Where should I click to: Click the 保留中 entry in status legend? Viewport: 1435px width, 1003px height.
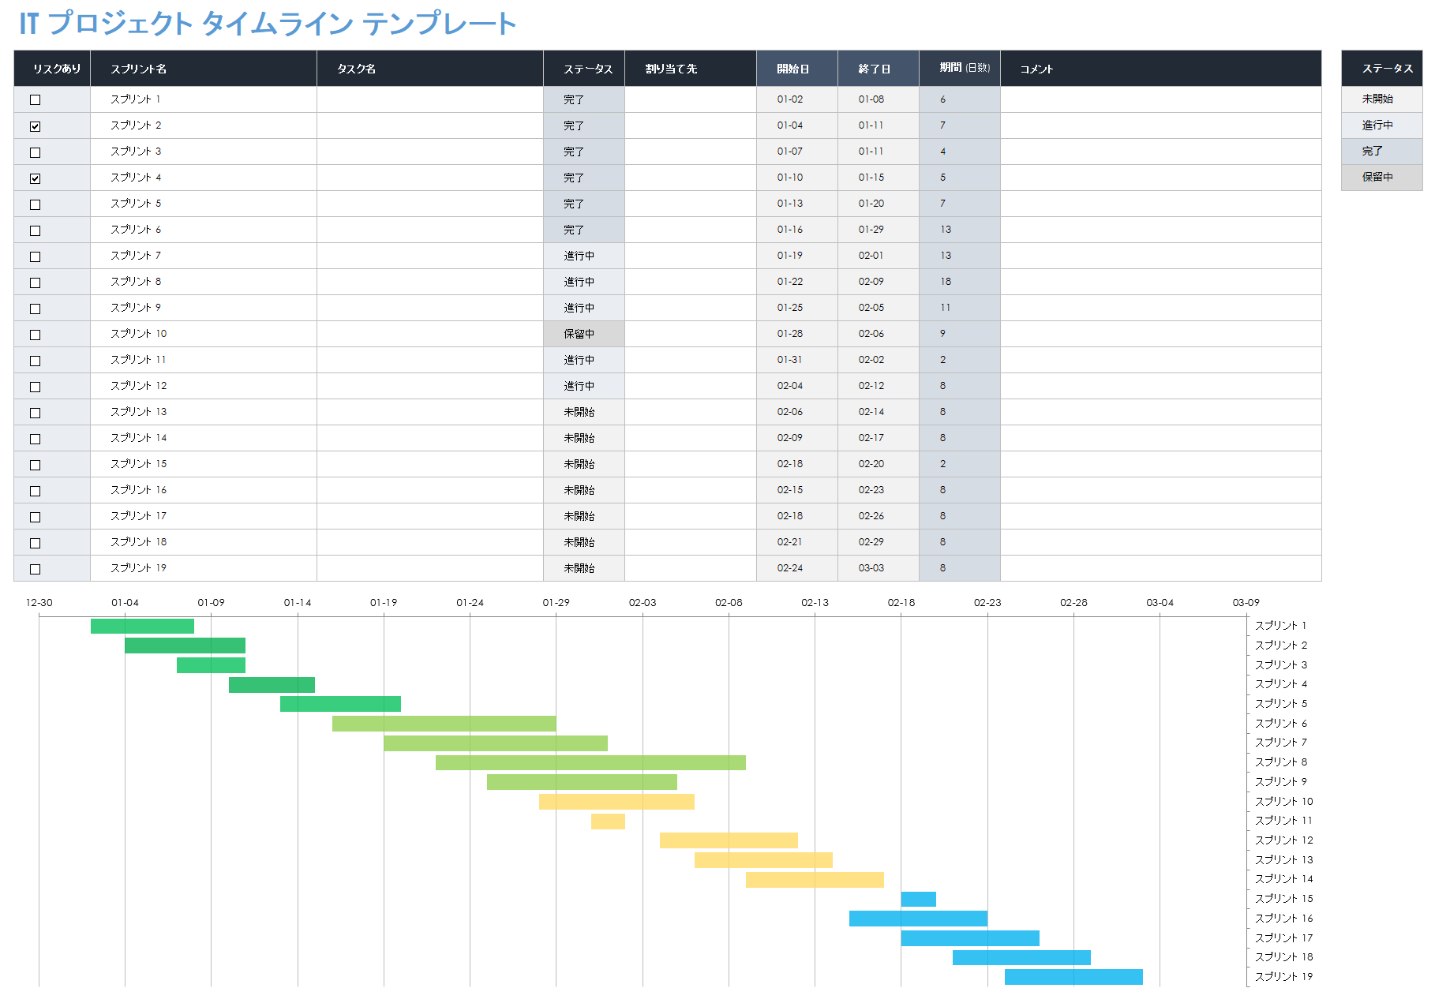[x=1382, y=177]
